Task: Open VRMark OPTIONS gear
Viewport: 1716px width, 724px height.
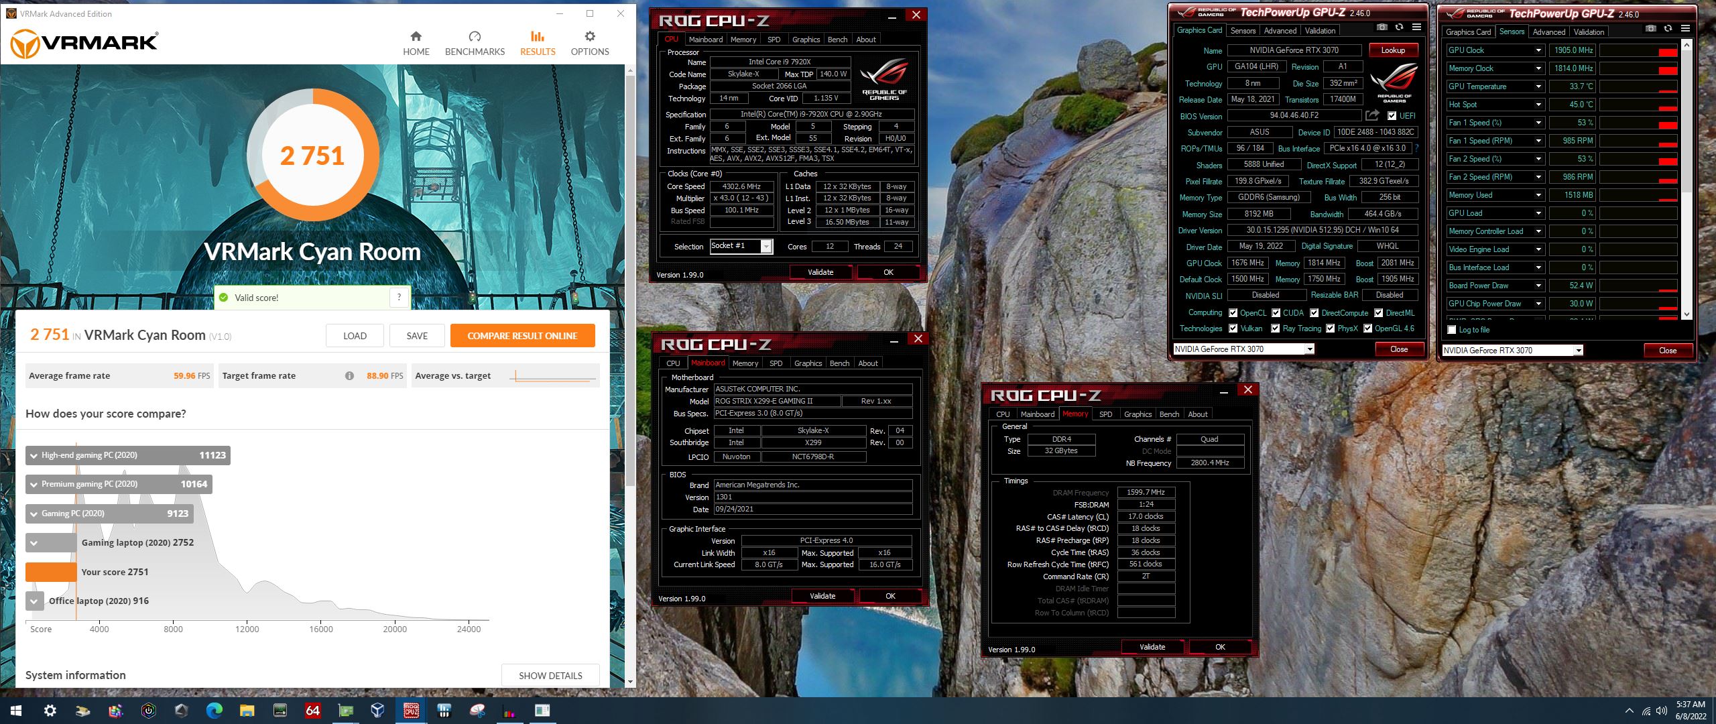Action: 590,43
